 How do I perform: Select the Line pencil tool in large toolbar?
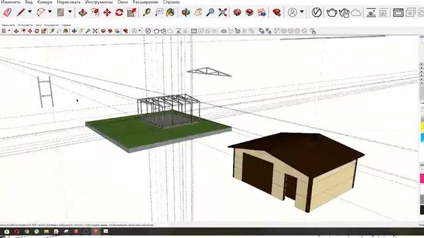coord(21,13)
